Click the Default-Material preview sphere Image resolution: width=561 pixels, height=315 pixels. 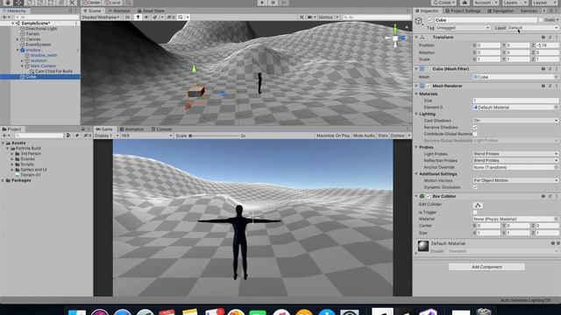click(x=423, y=246)
